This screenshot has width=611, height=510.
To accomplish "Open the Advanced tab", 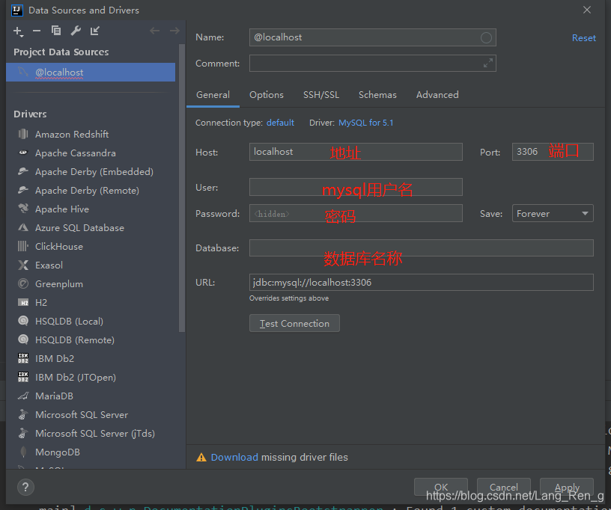I will 437,95.
